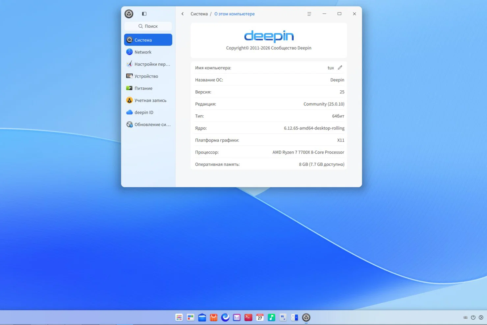487x325 pixels.
Task: Go back with the left arrow button
Action: (182, 14)
